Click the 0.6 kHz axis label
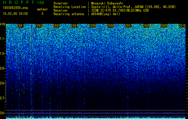Viewport: 188px width, 119px height. point(2,113)
